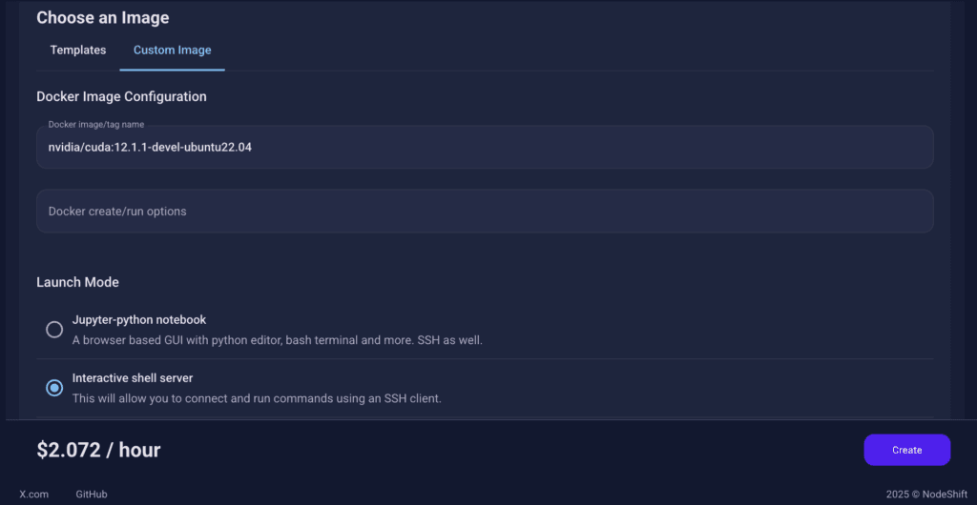
Task: Select the Jupyter-python notebook radio button
Action: [54, 330]
